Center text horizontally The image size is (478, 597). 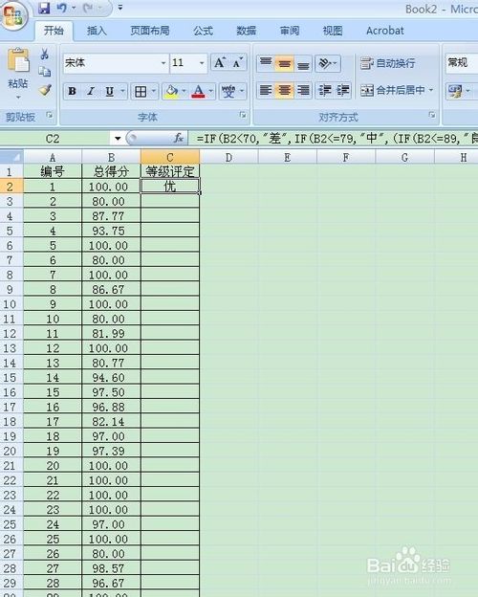[x=284, y=91]
